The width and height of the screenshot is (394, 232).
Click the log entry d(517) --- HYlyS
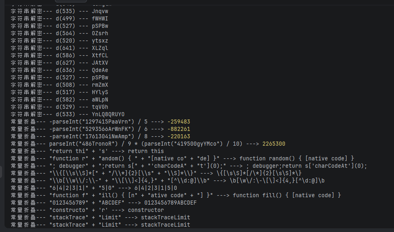(59, 92)
